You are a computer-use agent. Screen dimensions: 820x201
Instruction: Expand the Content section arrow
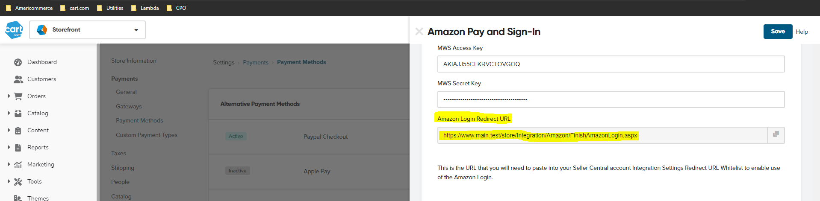[x=9, y=130]
